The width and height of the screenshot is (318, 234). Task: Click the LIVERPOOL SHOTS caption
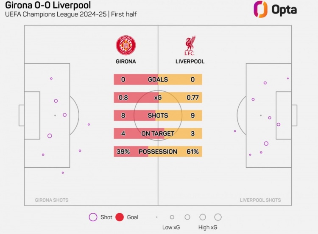pos(260,200)
